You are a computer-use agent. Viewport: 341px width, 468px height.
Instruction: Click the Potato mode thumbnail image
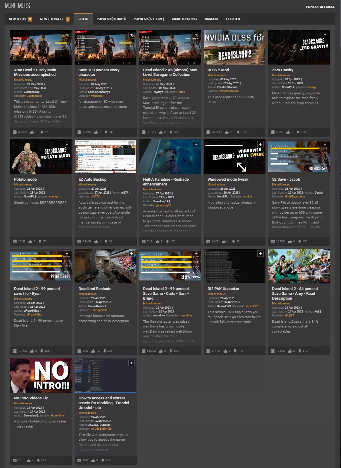click(41, 156)
